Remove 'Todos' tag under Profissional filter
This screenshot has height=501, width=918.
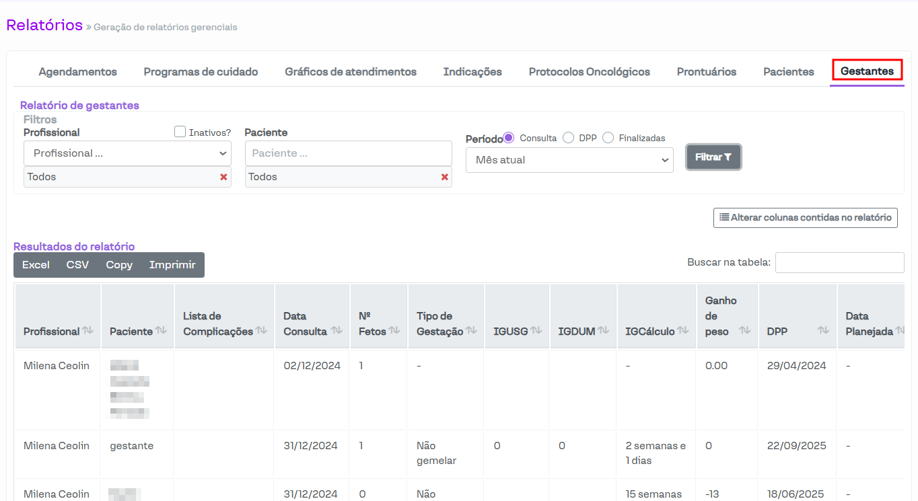223,177
